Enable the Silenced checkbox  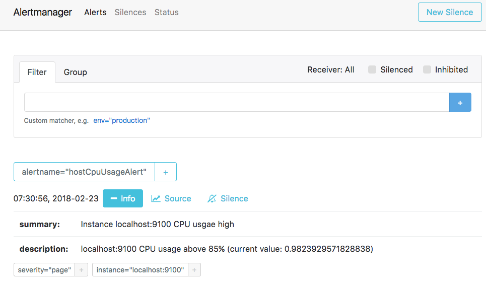click(x=372, y=69)
